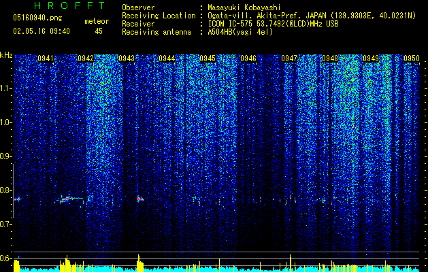The image size is (428, 272).
Task: Click the gray frequency range bar near 0.8 kHz
Action: pyautogui.click(x=13, y=191)
